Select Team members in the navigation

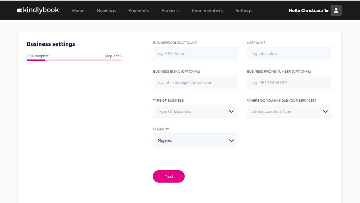click(x=207, y=10)
